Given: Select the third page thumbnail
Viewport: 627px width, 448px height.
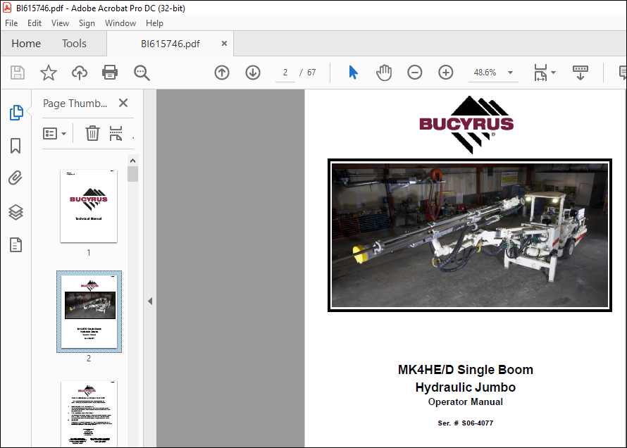Looking at the screenshot, I should [x=89, y=413].
